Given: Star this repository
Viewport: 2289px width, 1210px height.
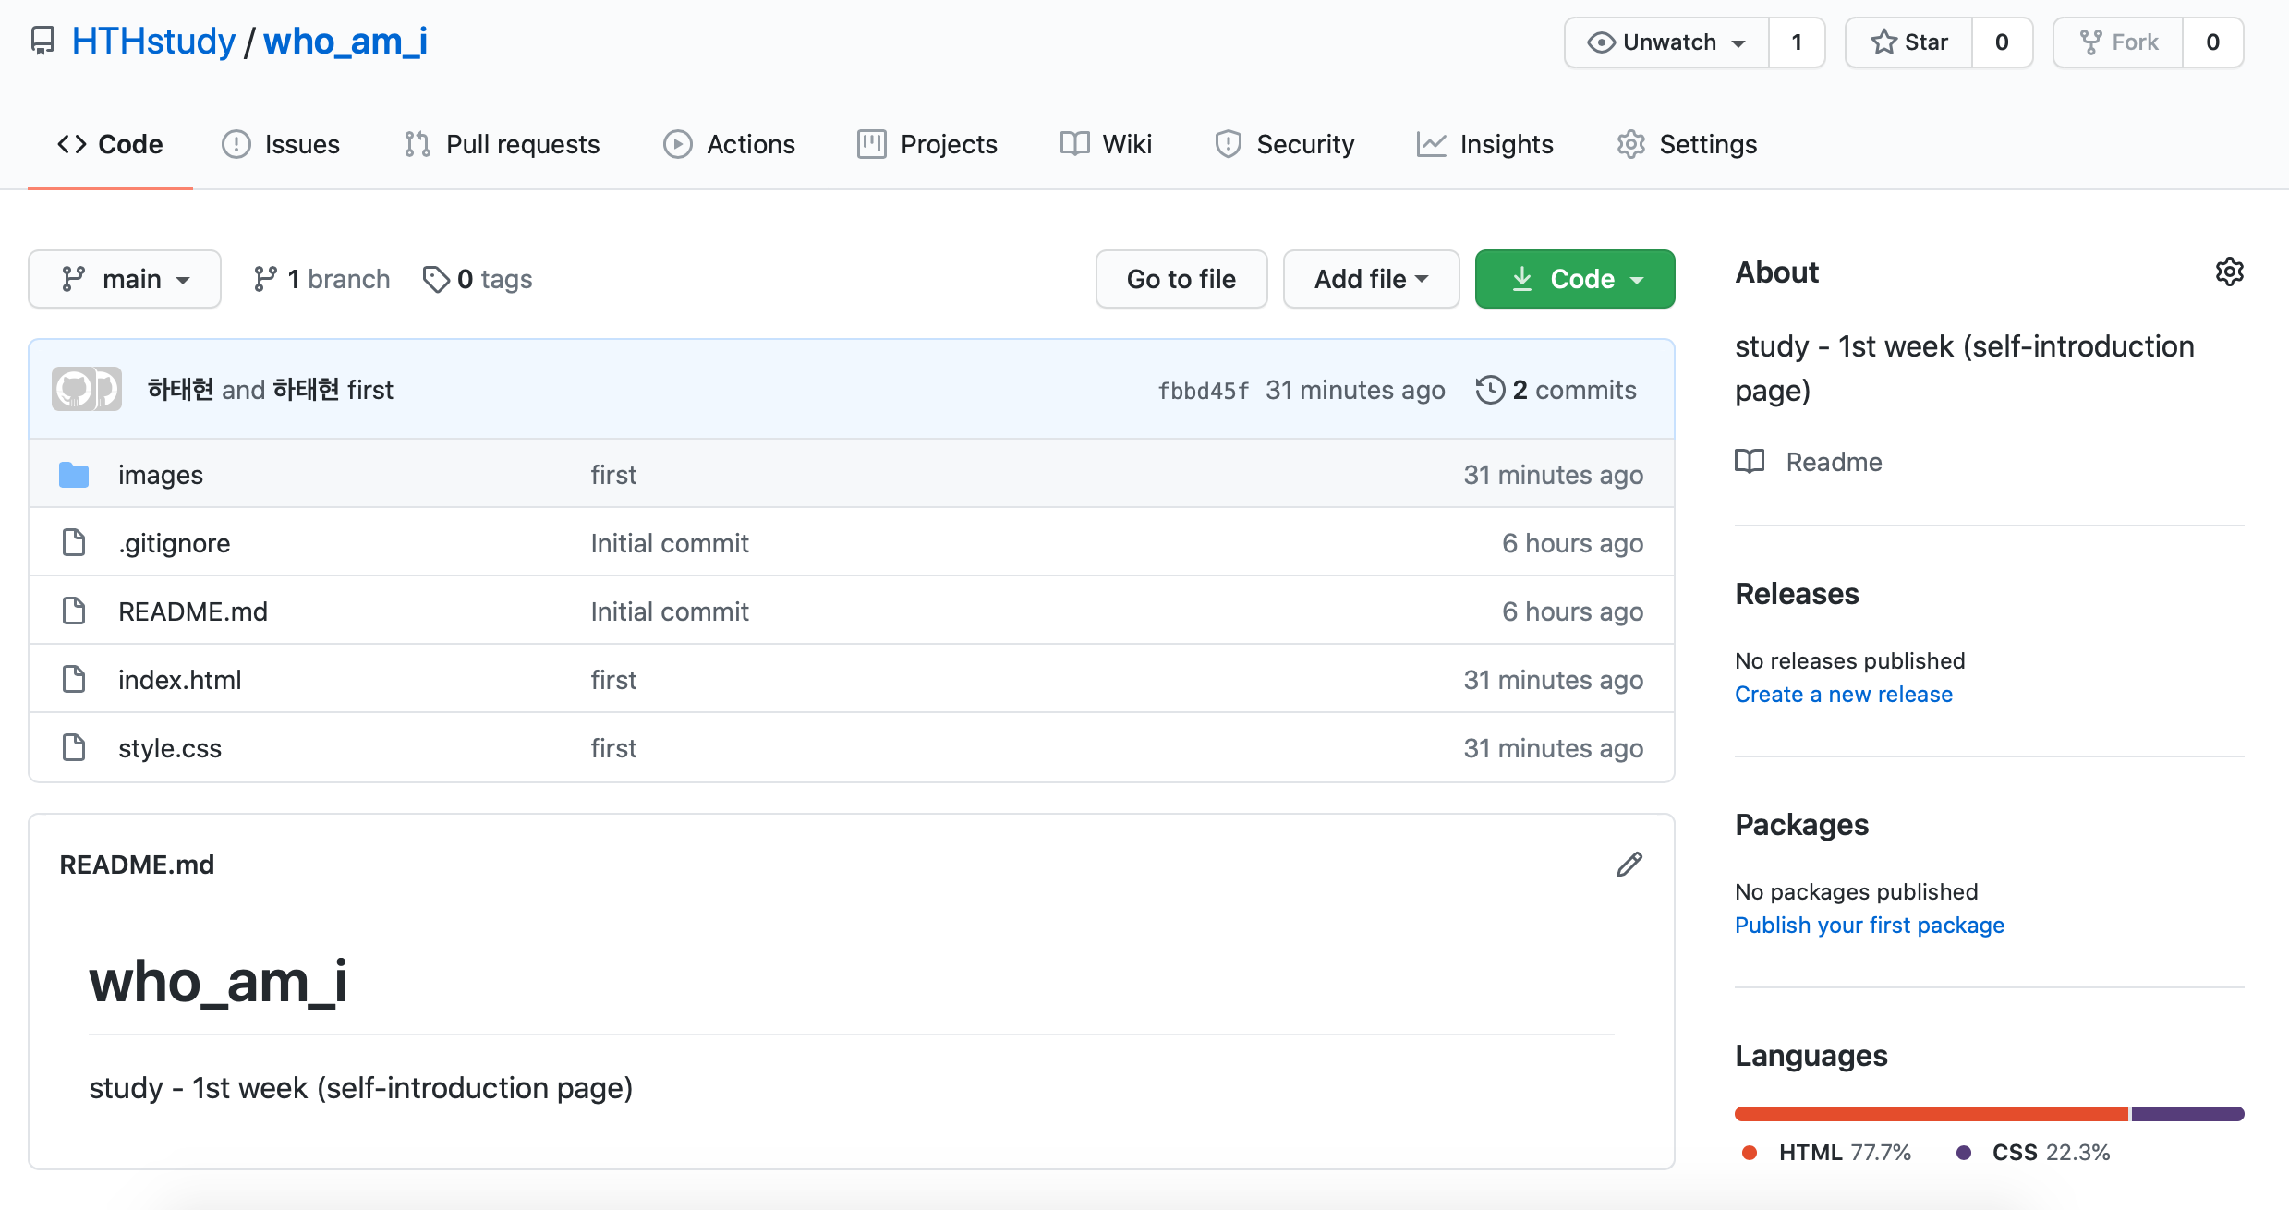Looking at the screenshot, I should pyautogui.click(x=1908, y=42).
